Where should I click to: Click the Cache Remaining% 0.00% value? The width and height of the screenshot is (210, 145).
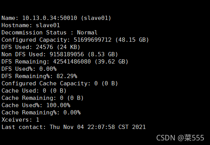pyautogui.click(x=72, y=112)
